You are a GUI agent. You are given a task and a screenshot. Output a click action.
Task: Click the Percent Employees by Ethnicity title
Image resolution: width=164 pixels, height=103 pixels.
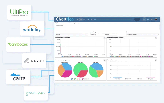point(115,37)
